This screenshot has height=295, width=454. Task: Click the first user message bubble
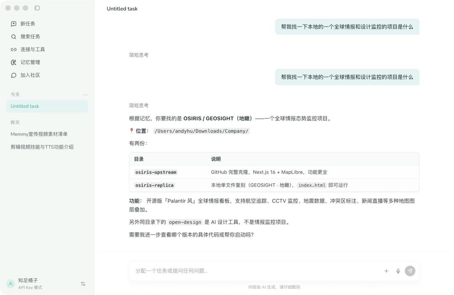(347, 26)
